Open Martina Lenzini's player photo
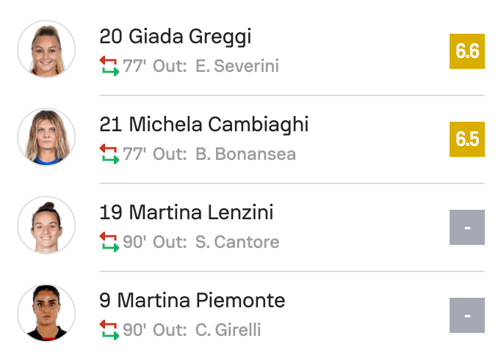 point(46,225)
